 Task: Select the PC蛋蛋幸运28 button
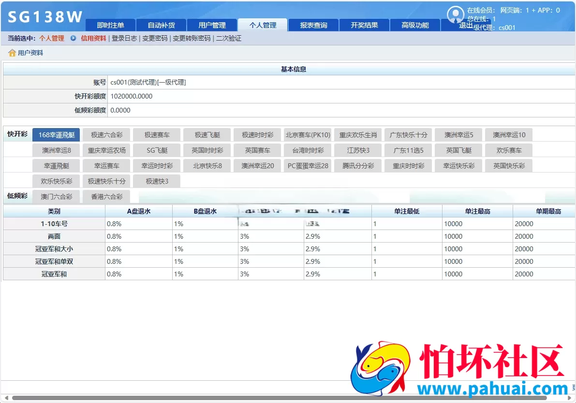308,166
